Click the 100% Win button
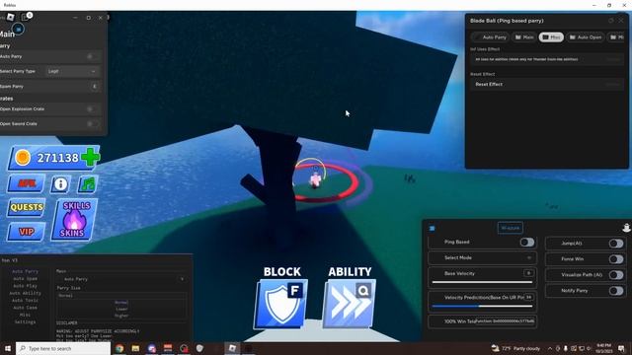This screenshot has height=355, width=632. (482, 321)
